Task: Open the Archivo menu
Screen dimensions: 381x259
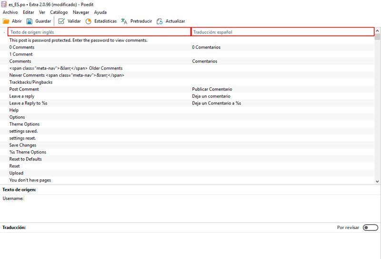Action: (x=10, y=12)
